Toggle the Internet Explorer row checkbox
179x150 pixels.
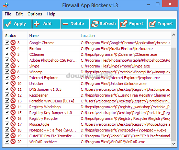(7, 77)
